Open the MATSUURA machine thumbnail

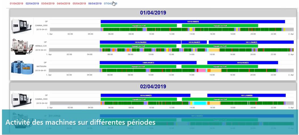[20, 67]
